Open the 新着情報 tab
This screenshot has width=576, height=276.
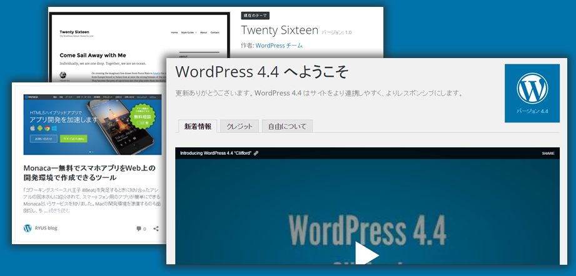pyautogui.click(x=198, y=126)
